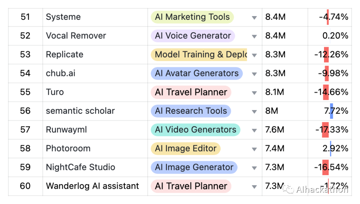The width and height of the screenshot is (360, 204).
Task: Select the 8.4M traffic cell for Systeme
Action: pos(275,17)
